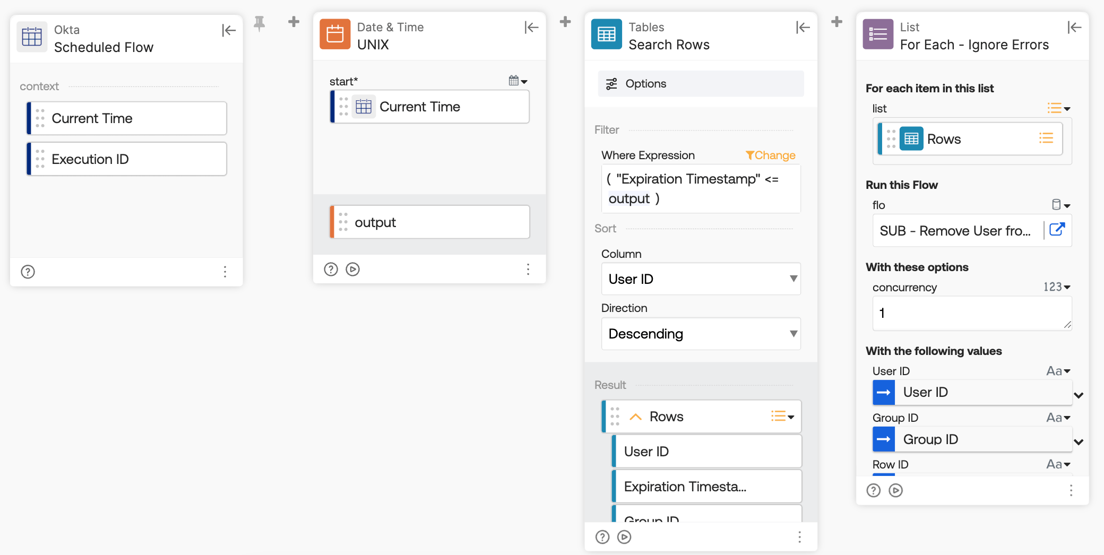Open the Direction Descending dropdown
This screenshot has height=555, width=1104.
point(701,334)
